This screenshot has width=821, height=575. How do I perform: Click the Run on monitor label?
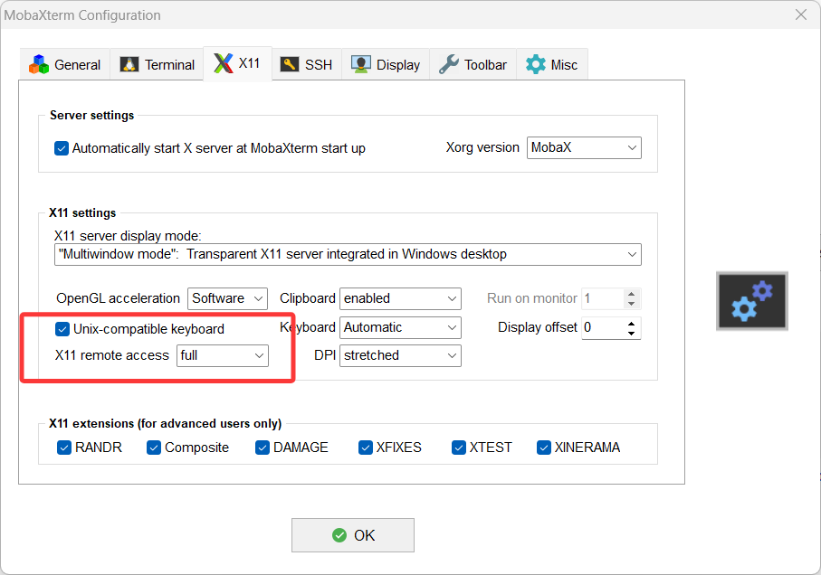point(532,298)
